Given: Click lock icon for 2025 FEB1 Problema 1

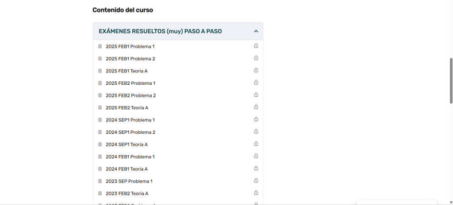Looking at the screenshot, I should pos(256,46).
